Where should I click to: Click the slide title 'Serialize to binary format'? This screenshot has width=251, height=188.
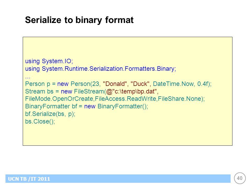pyautogui.click(x=79, y=20)
